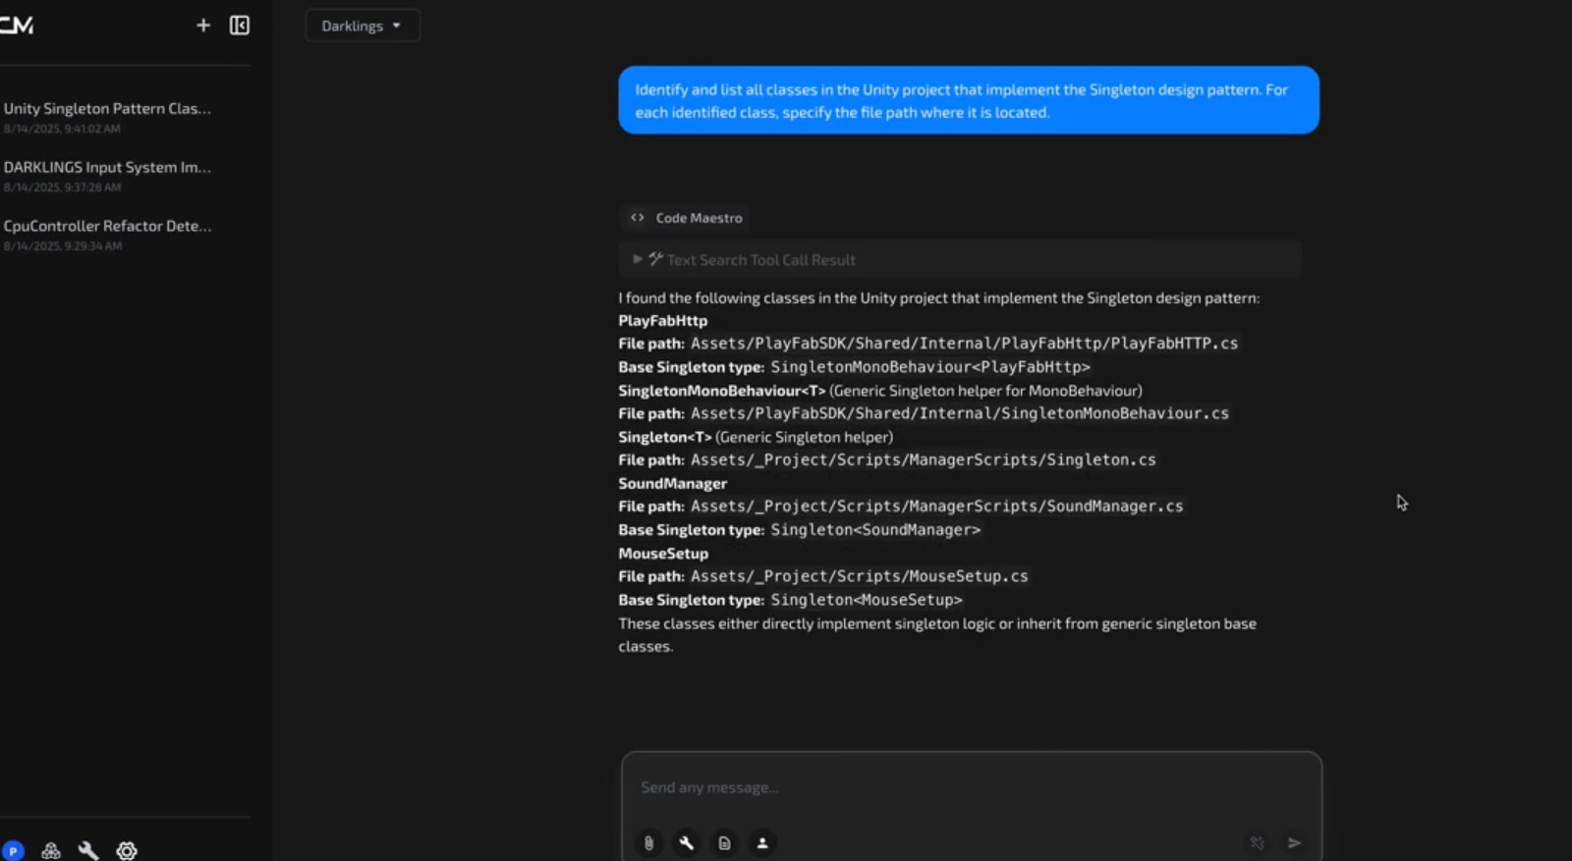1572x861 pixels.
Task: Click the stacked cubes models icon
Action: click(51, 850)
